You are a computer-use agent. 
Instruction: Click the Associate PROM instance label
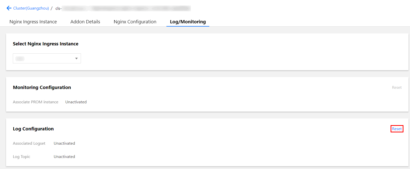pyautogui.click(x=36, y=102)
